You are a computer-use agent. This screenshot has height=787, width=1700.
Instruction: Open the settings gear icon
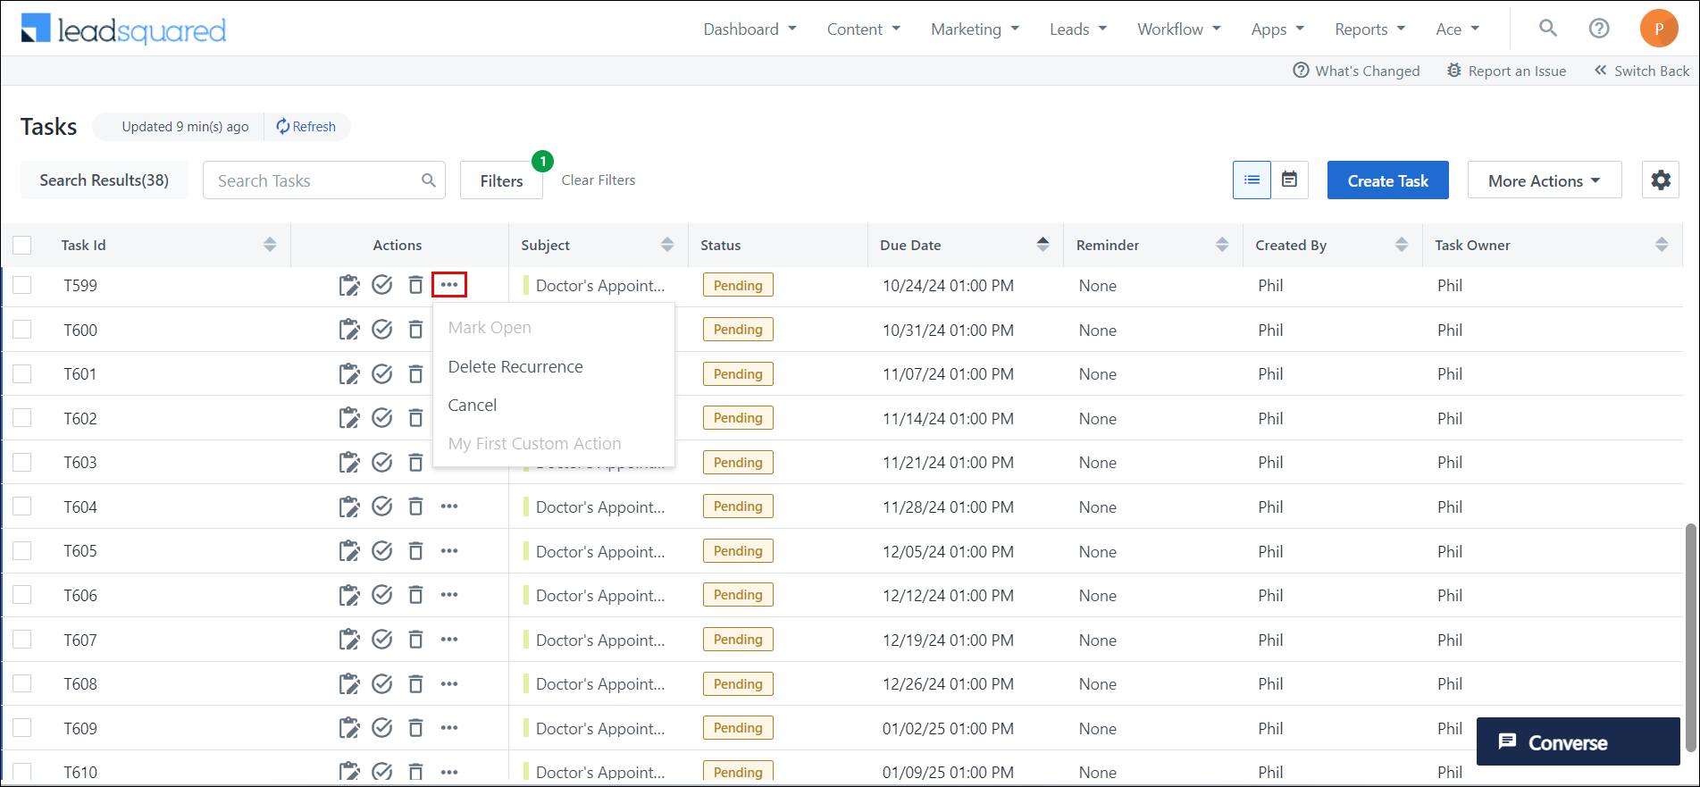(x=1661, y=180)
